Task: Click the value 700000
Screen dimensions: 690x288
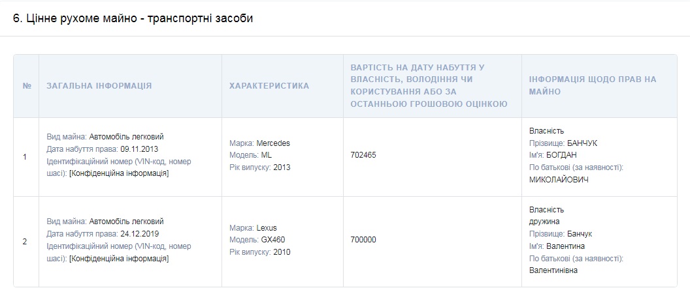Action: click(364, 240)
